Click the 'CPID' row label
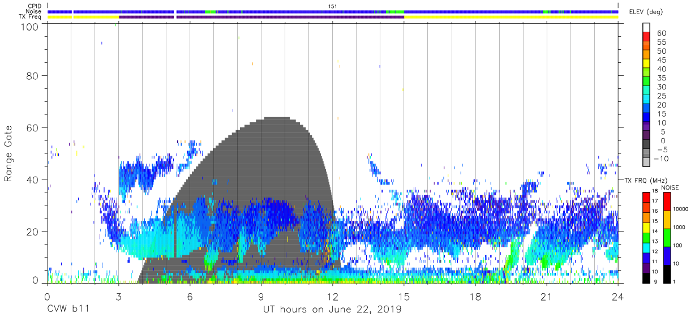695x321 pixels. pos(35,6)
